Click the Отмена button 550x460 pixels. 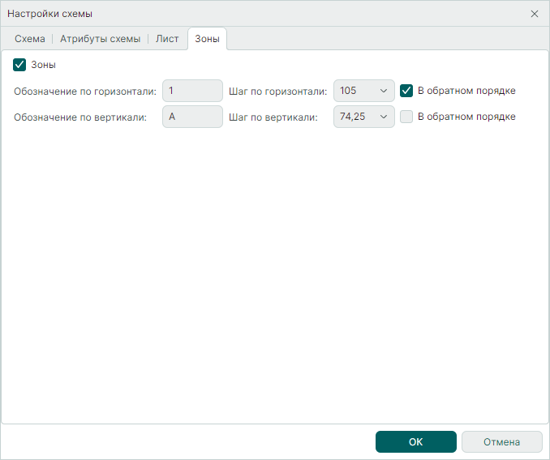pos(501,442)
